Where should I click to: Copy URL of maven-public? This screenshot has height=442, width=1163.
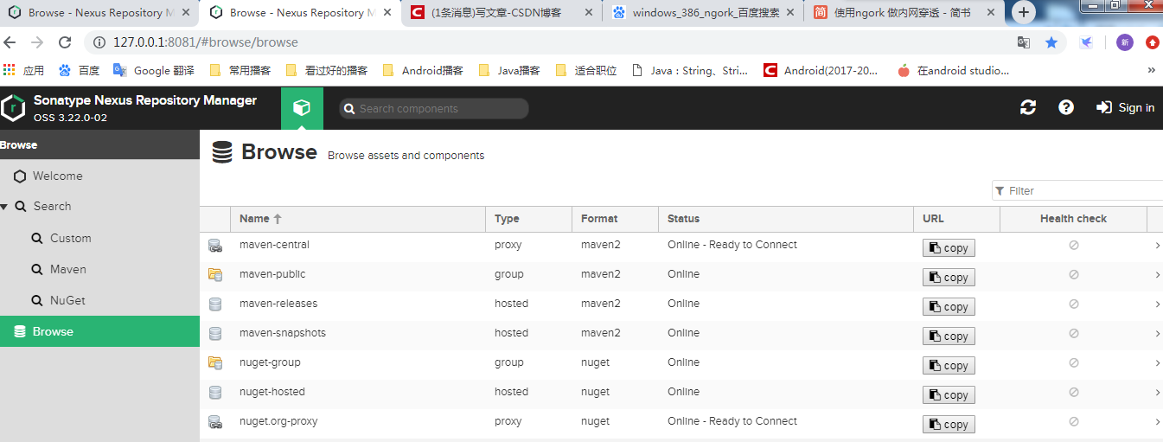pyautogui.click(x=949, y=278)
